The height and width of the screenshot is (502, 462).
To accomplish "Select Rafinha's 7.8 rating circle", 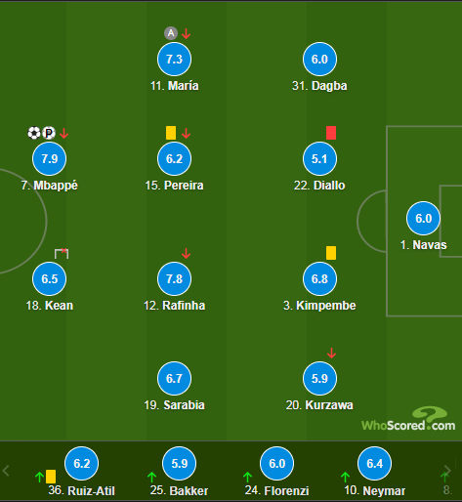I will [174, 278].
